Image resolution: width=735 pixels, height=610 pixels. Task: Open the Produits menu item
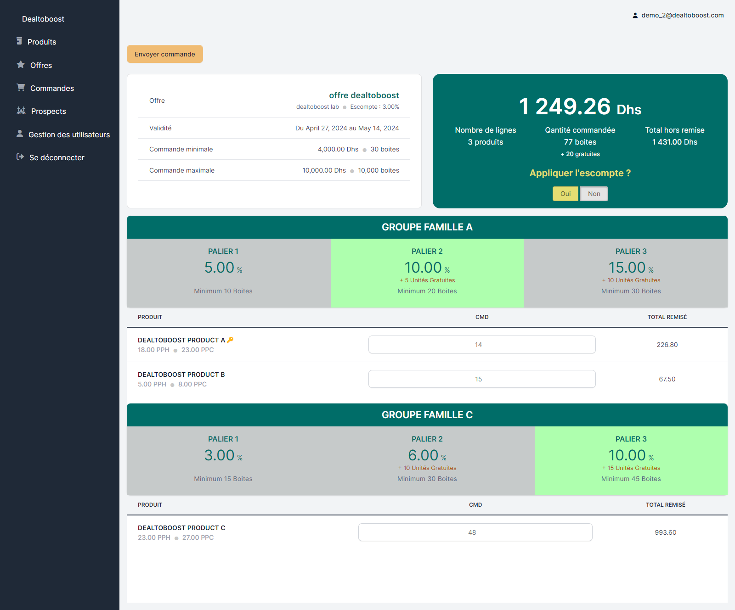[42, 42]
